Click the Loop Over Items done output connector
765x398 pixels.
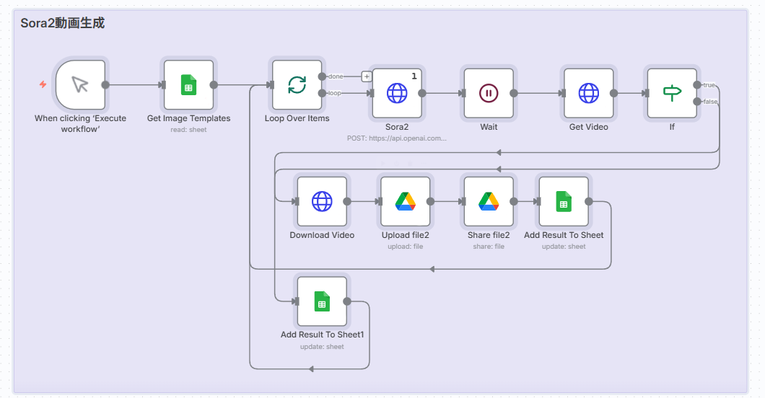coord(322,76)
